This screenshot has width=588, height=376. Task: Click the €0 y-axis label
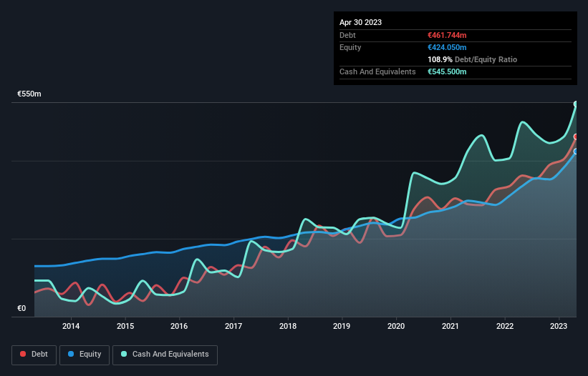21,308
